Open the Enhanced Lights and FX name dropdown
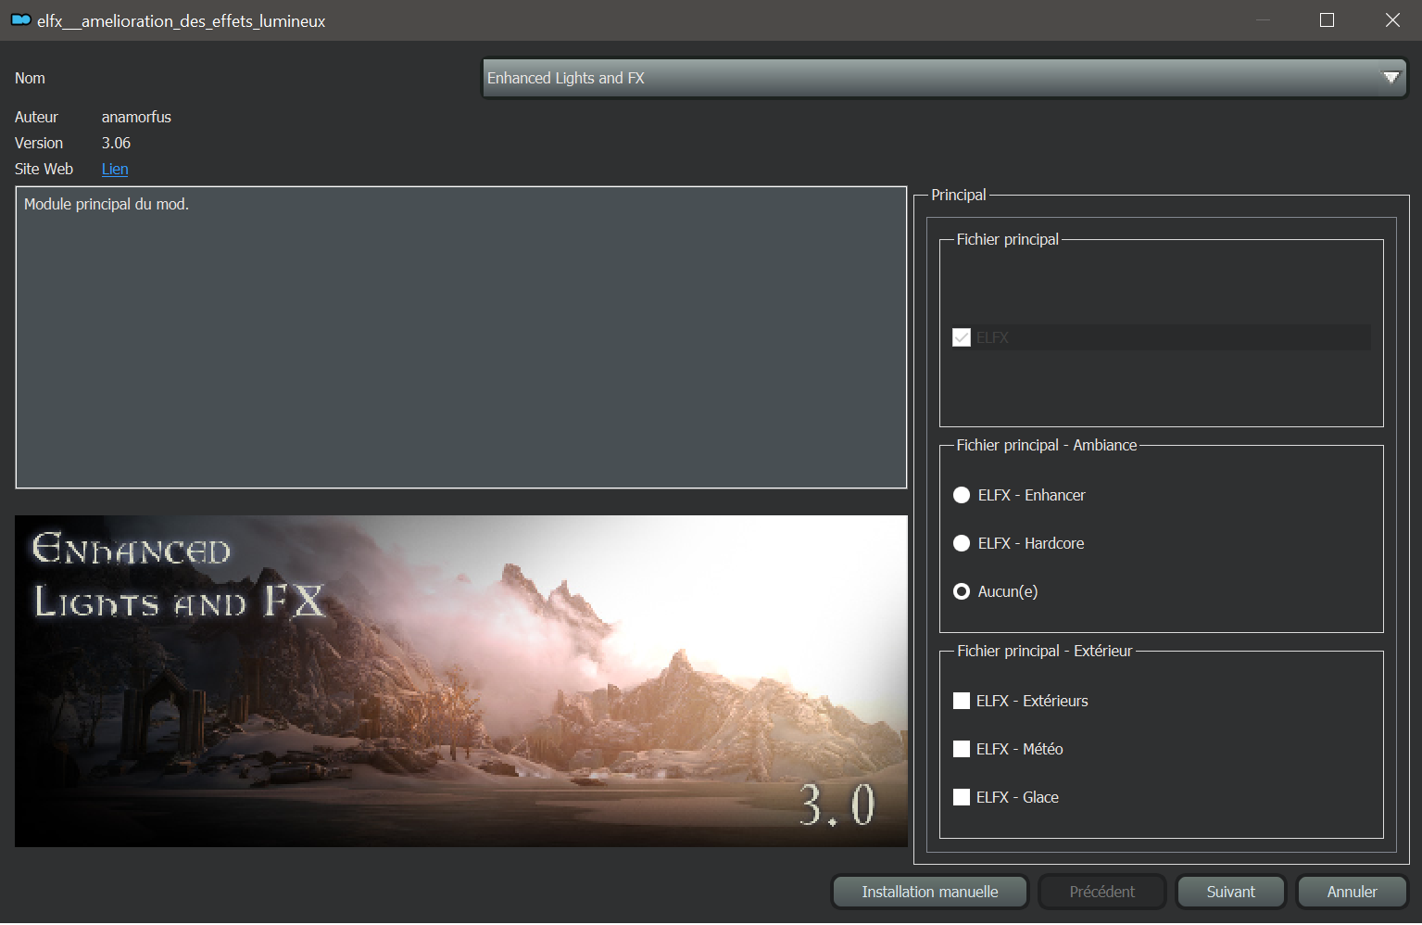Viewport: 1422px width, 925px height. coord(945,78)
